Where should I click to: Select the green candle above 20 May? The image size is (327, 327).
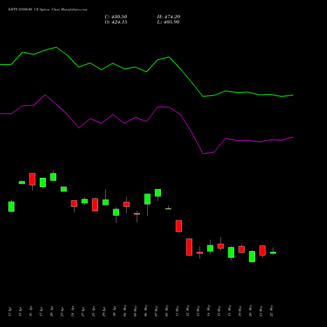pyautogui.click(x=252, y=256)
